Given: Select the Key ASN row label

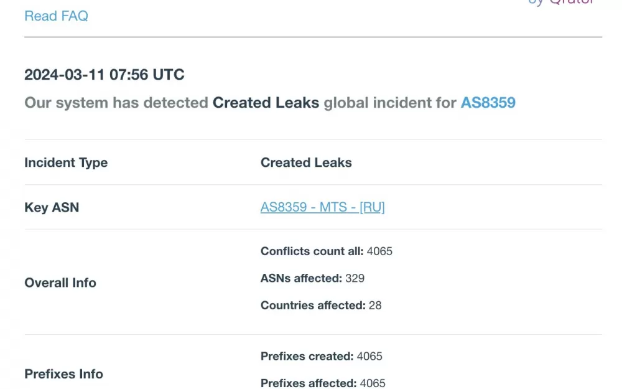Looking at the screenshot, I should [52, 207].
